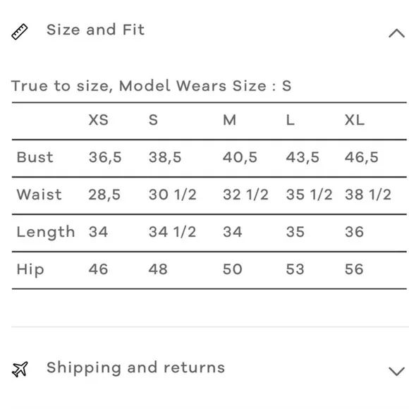The height and width of the screenshot is (409, 409).
Task: Click the Length row label
Action: [x=46, y=233]
